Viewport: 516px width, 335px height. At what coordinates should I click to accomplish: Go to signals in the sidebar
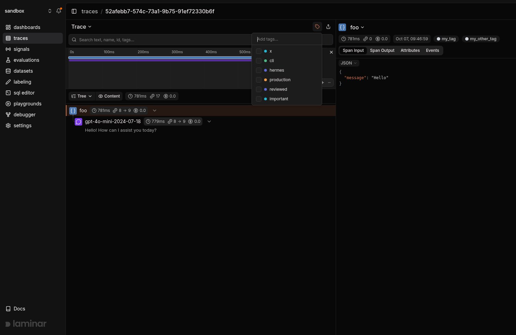[x=33, y=49]
